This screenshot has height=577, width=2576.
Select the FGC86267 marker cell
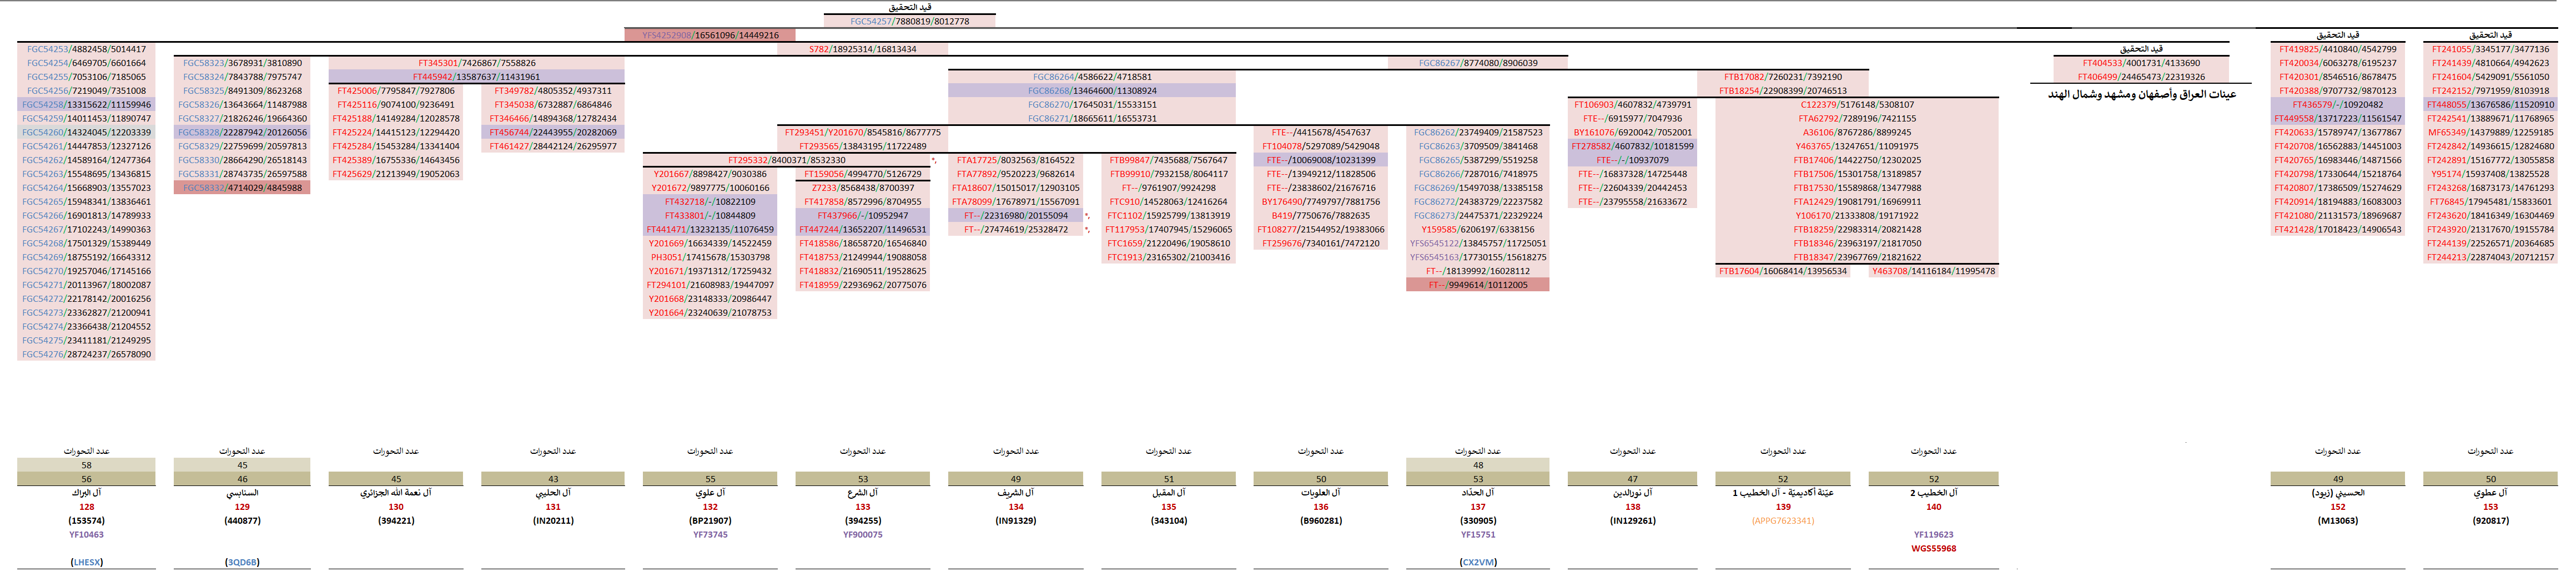pyautogui.click(x=1477, y=63)
